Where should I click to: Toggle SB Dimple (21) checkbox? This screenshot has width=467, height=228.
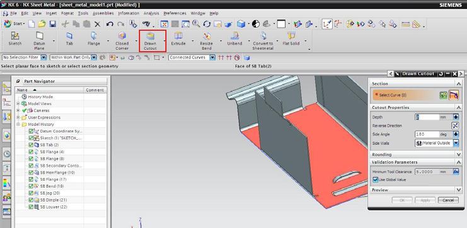point(31,200)
